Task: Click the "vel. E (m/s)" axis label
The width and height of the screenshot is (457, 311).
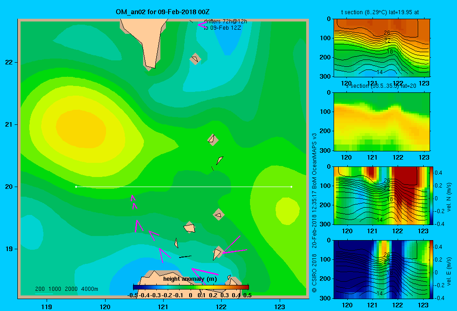Action: (449, 271)
